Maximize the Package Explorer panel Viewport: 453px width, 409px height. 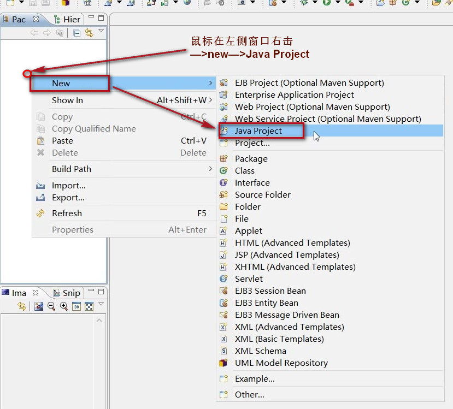(x=101, y=18)
